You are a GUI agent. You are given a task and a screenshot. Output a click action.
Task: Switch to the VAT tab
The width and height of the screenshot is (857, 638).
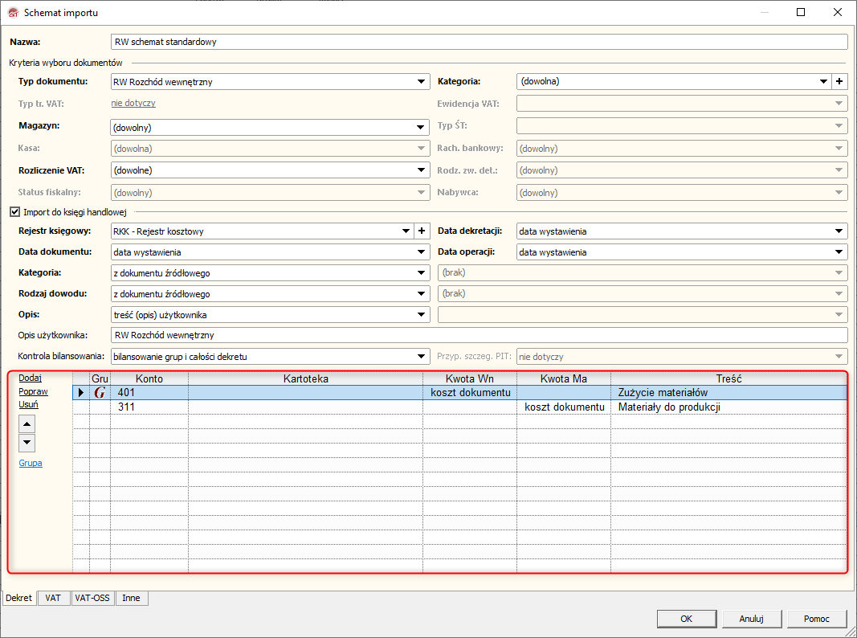(x=53, y=598)
